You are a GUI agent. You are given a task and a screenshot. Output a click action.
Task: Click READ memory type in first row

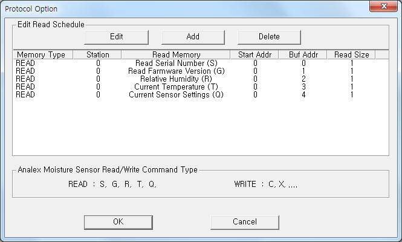[25, 63]
